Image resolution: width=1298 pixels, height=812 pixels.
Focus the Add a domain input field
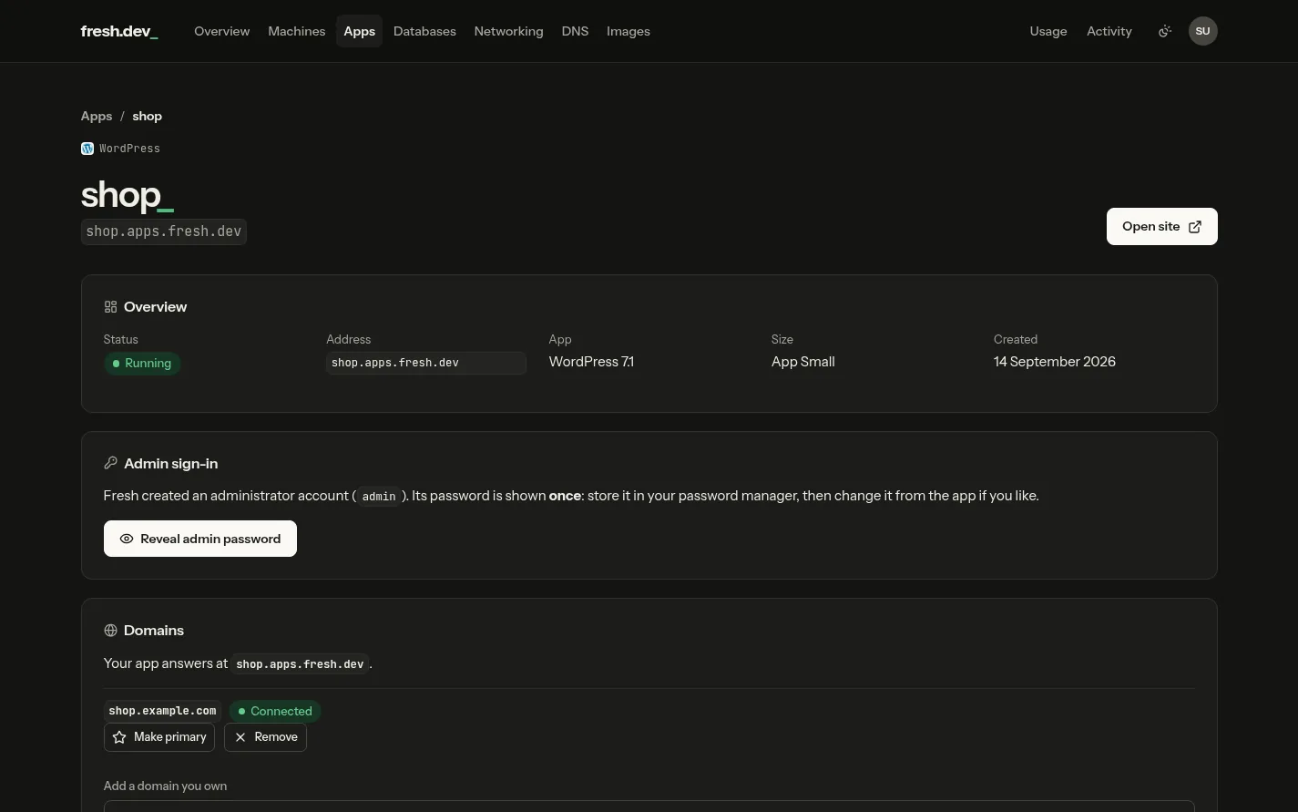(649, 807)
